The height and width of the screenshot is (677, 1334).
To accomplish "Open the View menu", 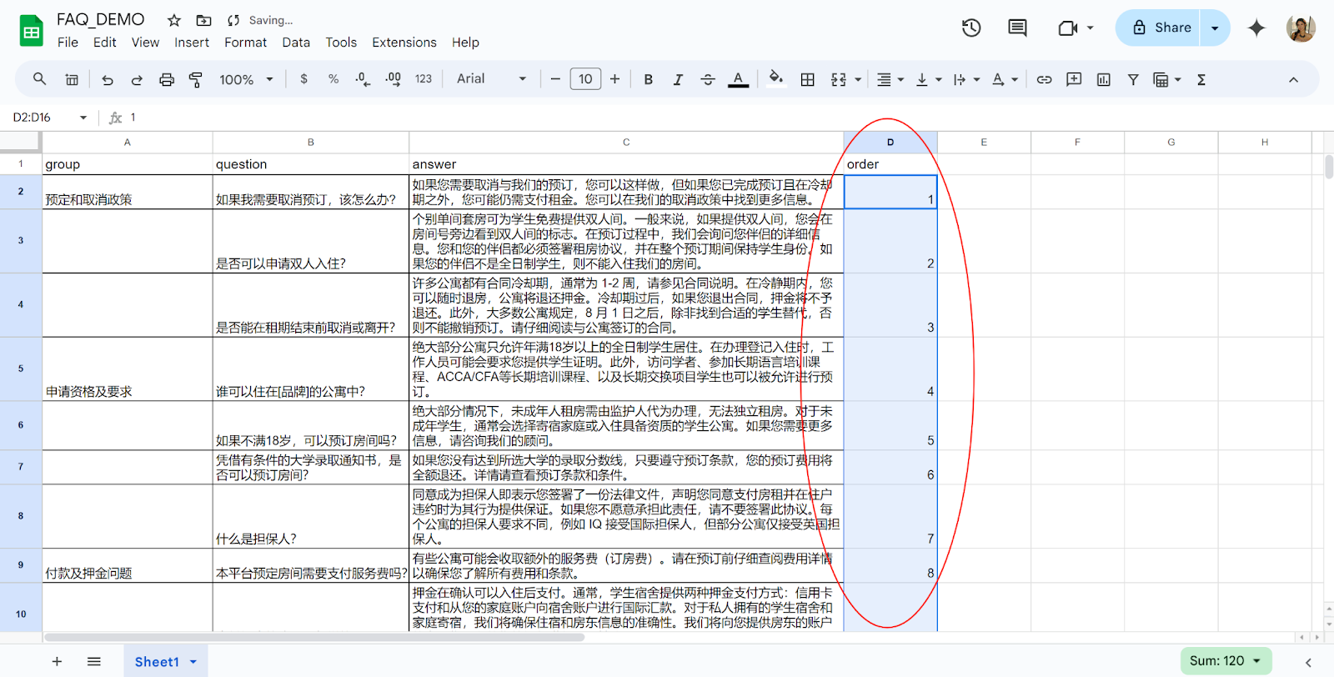I will point(145,43).
